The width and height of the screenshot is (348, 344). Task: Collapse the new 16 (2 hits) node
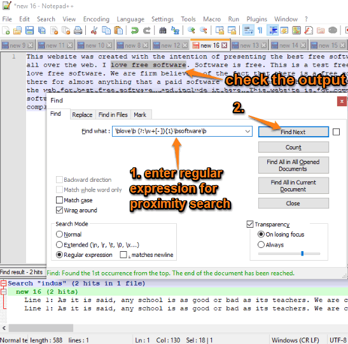point(3,292)
